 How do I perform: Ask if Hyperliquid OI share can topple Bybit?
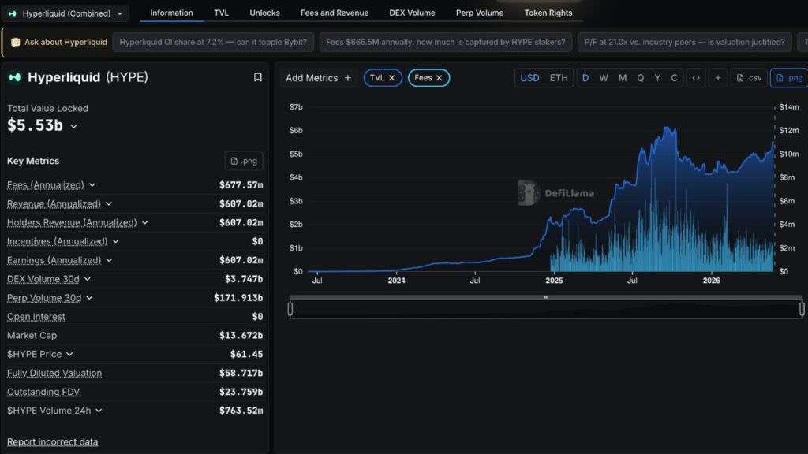pos(213,43)
